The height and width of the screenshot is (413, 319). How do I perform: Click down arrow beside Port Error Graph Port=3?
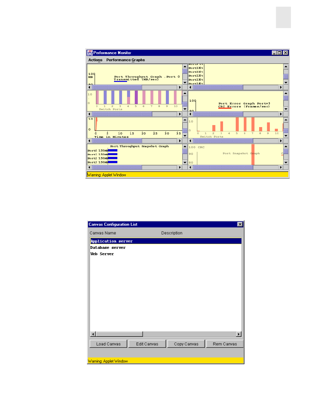(286, 109)
